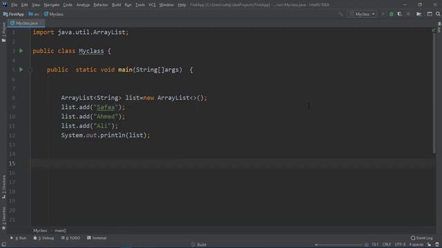Change UTF-8 file encoding in status bar
Image resolution: width=442 pixels, height=248 pixels.
400,245
